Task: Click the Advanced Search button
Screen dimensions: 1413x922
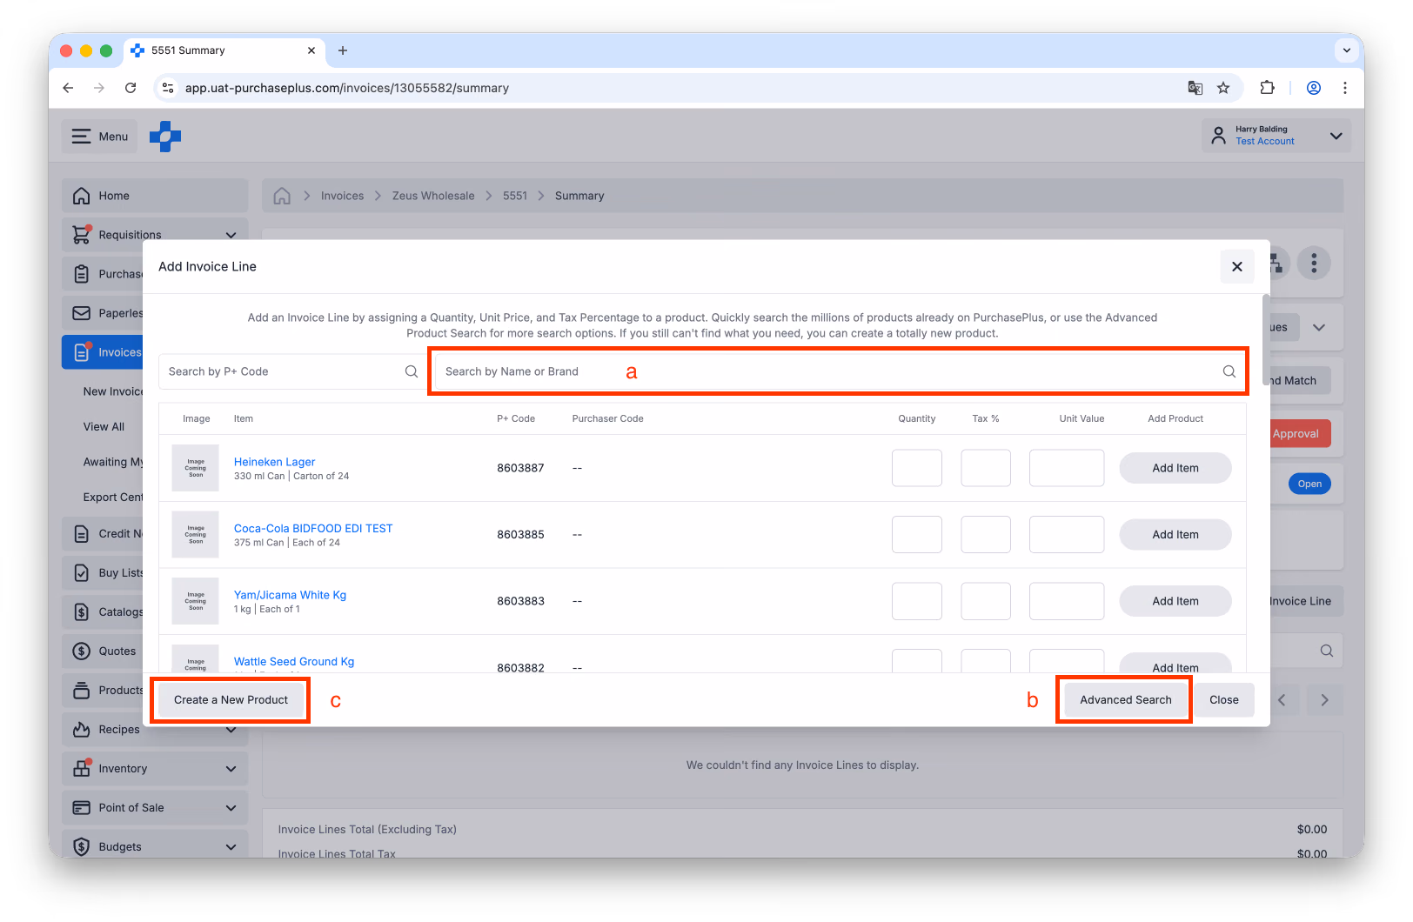Action: (1126, 700)
